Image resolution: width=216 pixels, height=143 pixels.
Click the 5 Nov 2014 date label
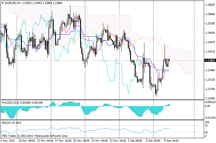click(8, 140)
